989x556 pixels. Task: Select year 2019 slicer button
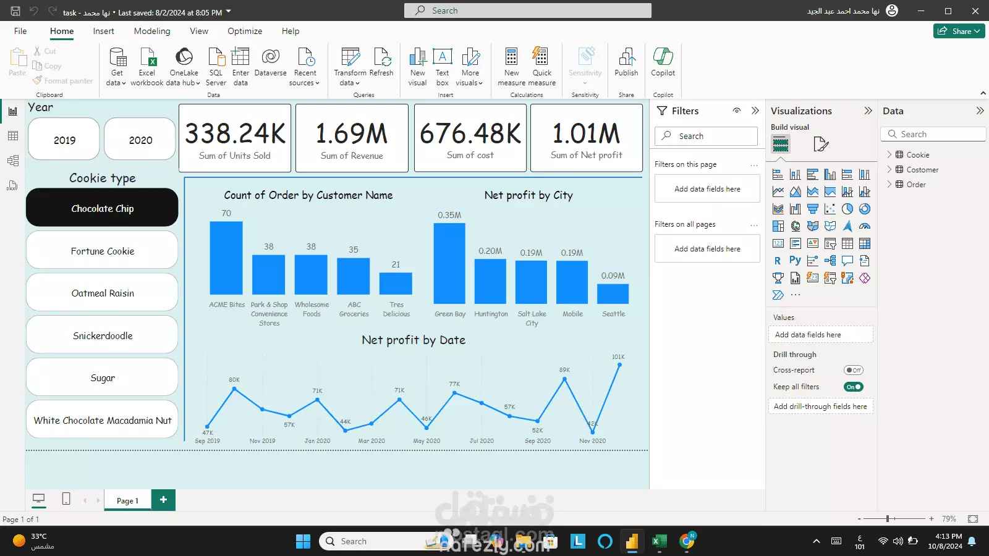tap(64, 140)
